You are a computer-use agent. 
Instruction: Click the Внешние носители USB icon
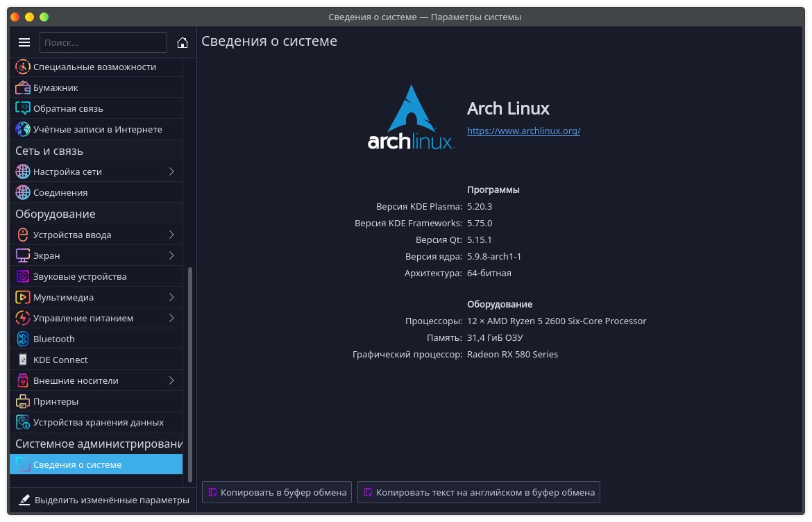(22, 380)
